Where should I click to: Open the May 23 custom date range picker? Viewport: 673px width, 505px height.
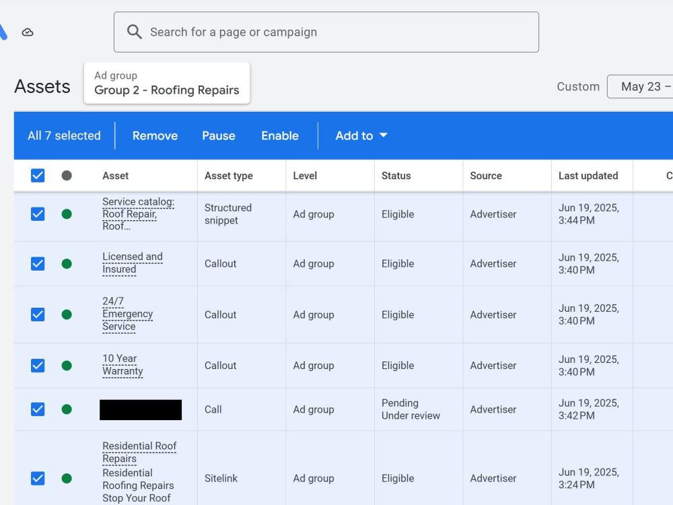640,87
